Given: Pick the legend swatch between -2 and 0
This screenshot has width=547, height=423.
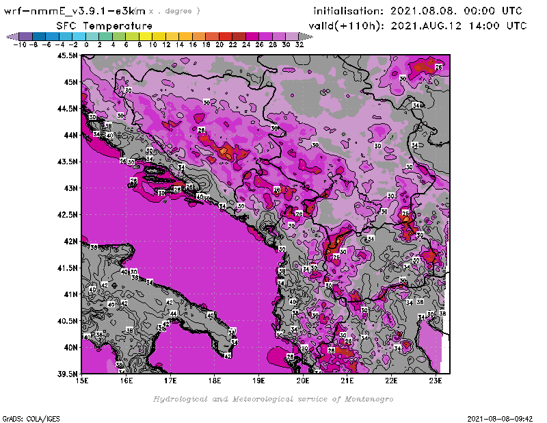Looking at the screenshot, I should point(79,36).
